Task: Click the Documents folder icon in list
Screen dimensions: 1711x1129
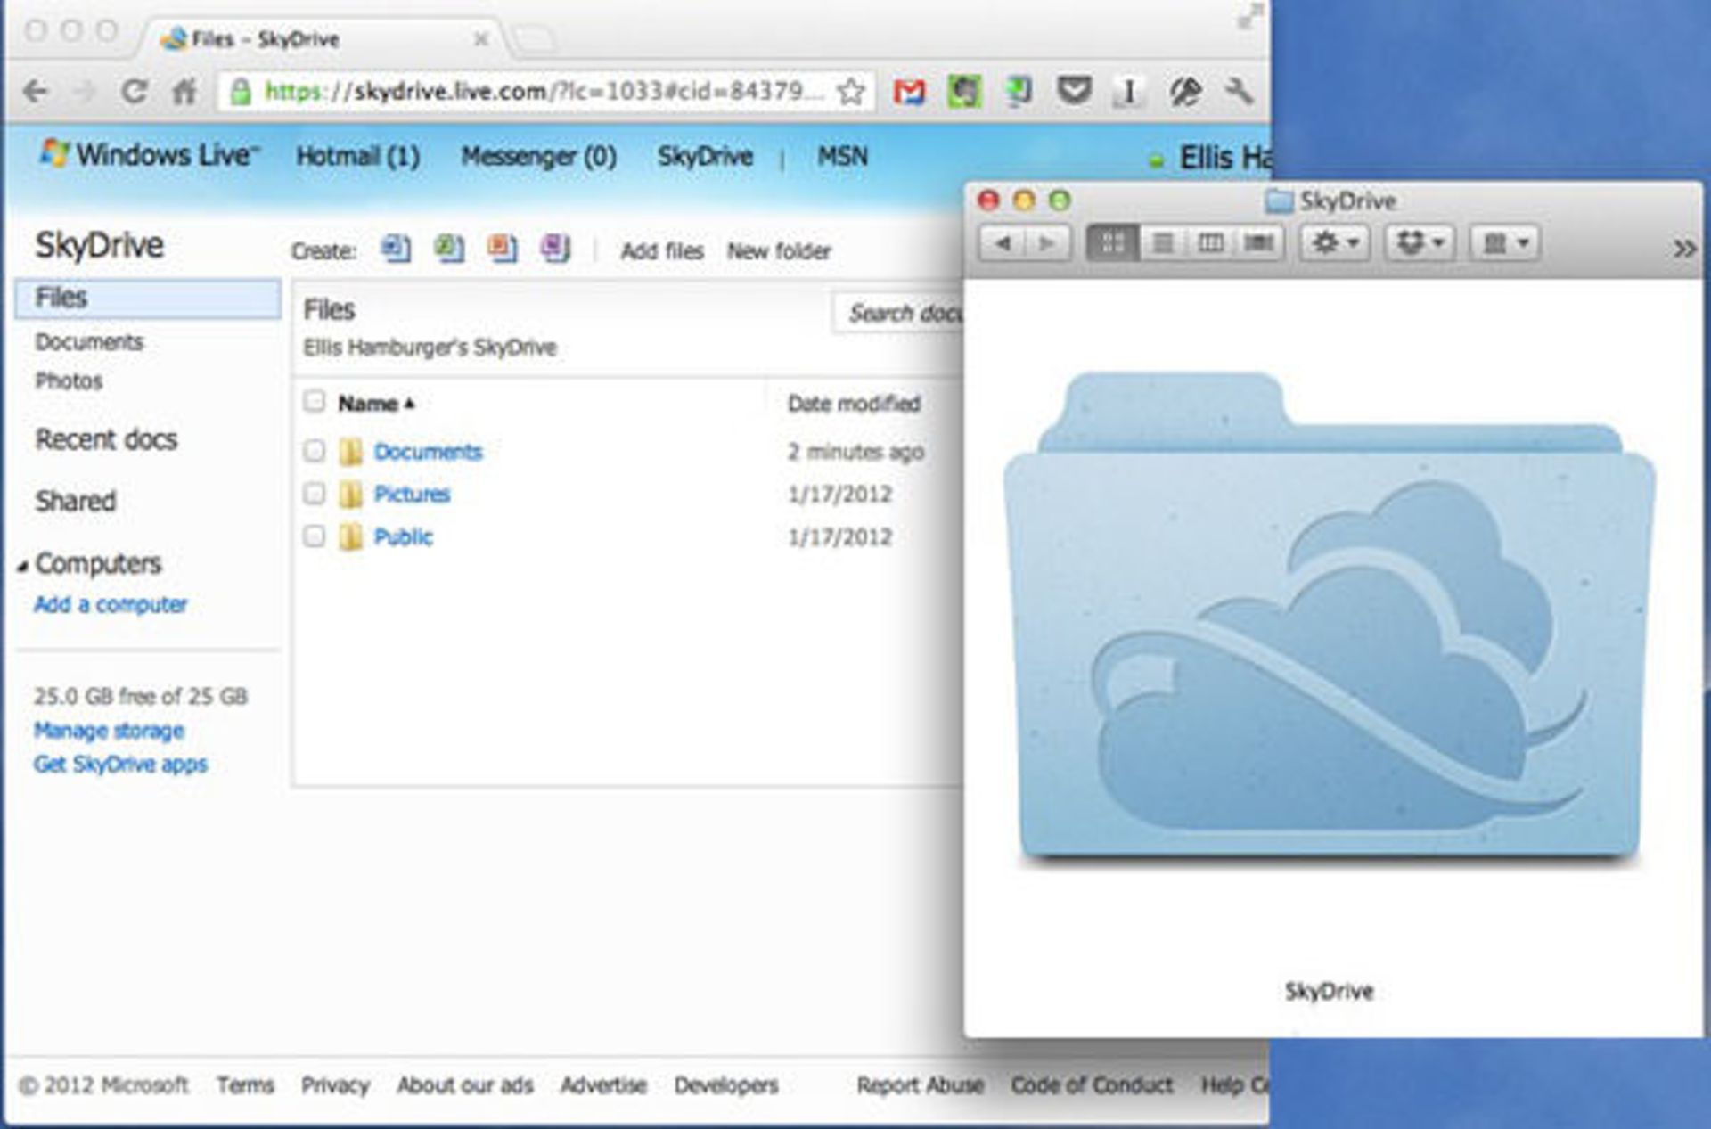Action: pos(351,452)
